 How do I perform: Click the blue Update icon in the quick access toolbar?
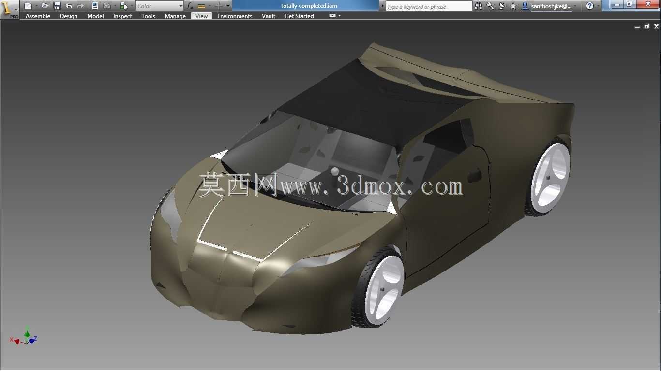click(95, 6)
